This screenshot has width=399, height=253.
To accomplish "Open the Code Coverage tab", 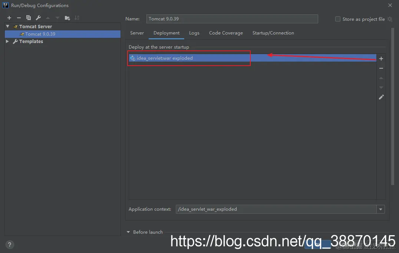I will [x=226, y=33].
